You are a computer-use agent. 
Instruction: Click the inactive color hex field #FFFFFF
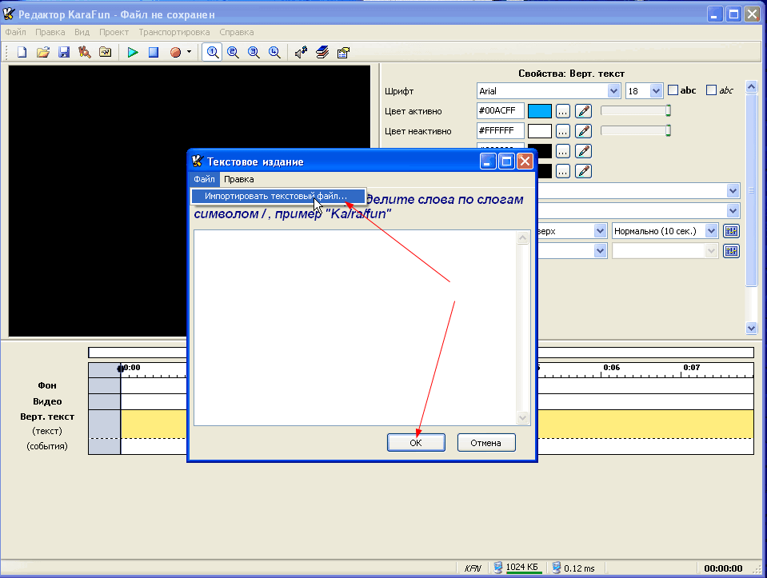tap(501, 132)
